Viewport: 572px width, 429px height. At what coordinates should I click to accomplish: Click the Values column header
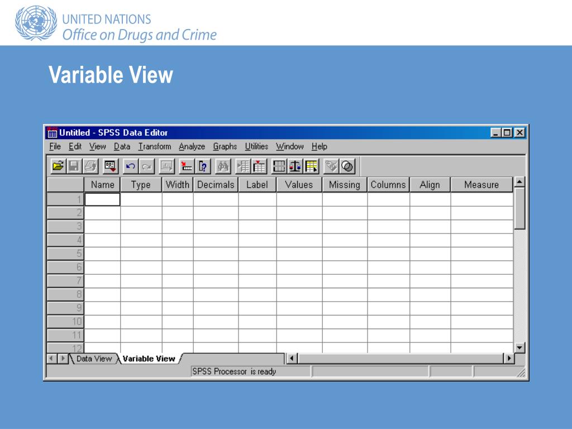coord(299,184)
